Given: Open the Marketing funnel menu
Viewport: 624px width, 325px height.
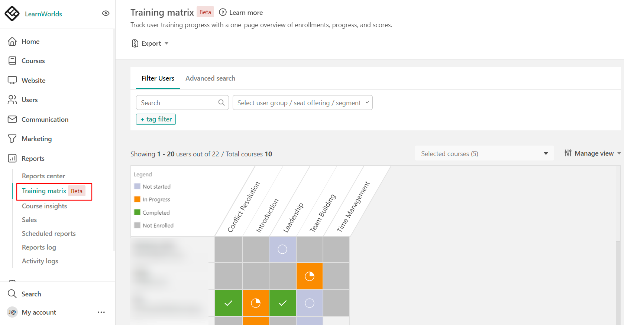Looking at the screenshot, I should coord(36,139).
